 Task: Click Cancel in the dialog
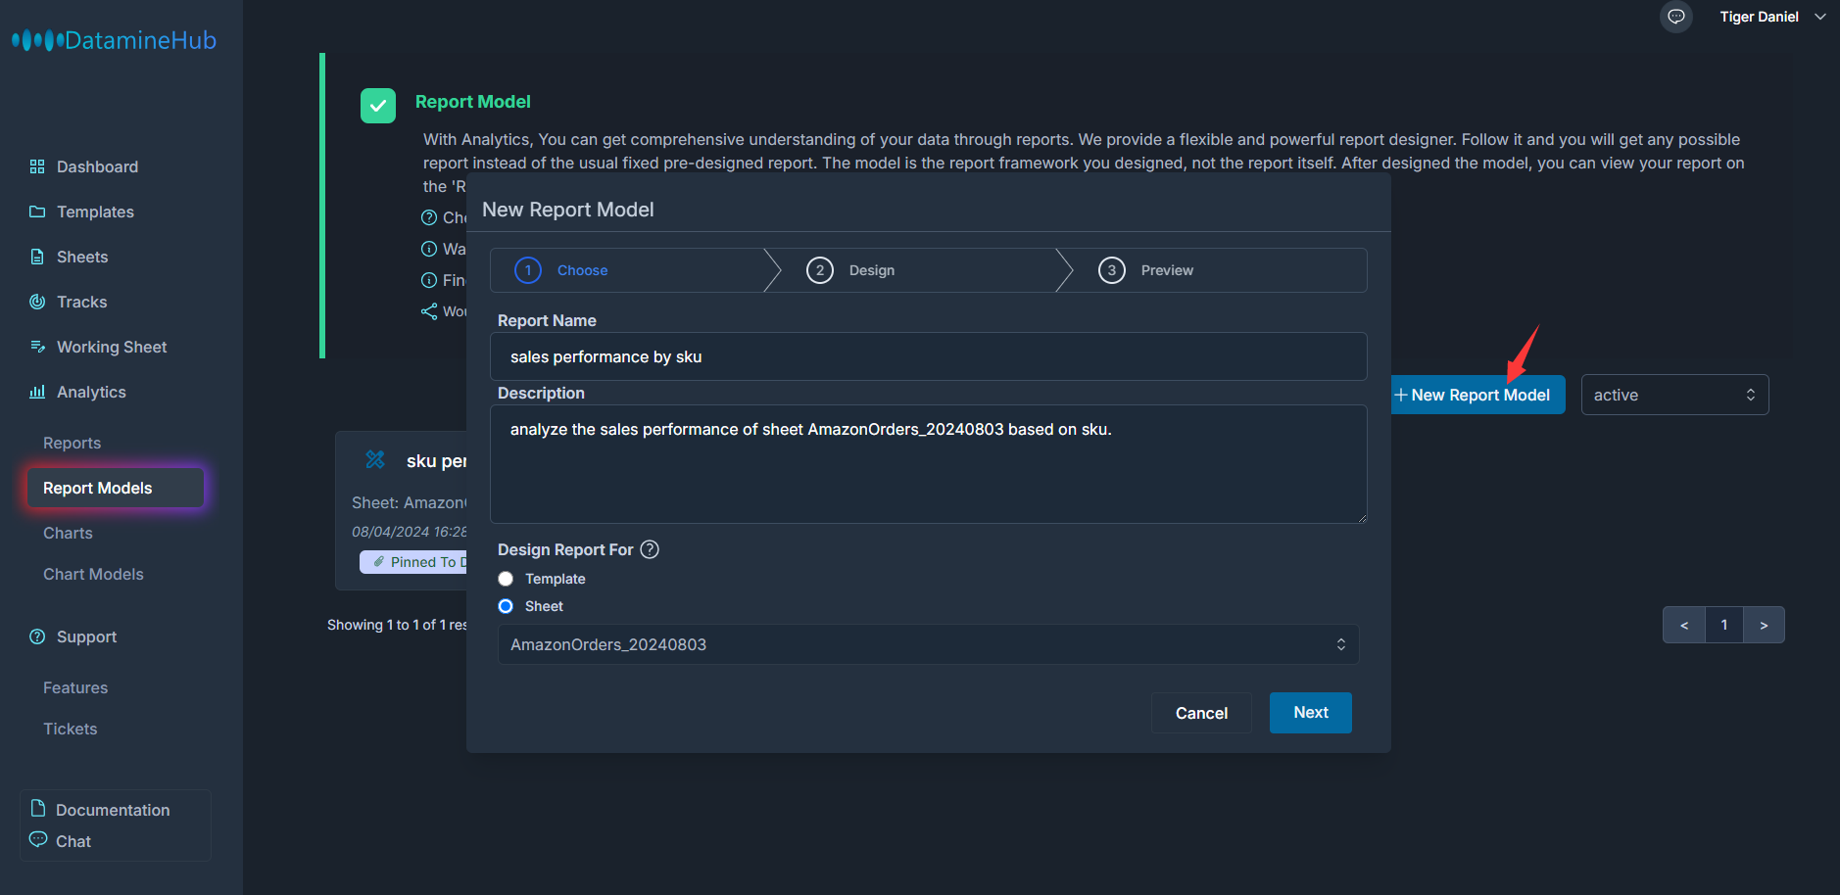tap(1201, 713)
